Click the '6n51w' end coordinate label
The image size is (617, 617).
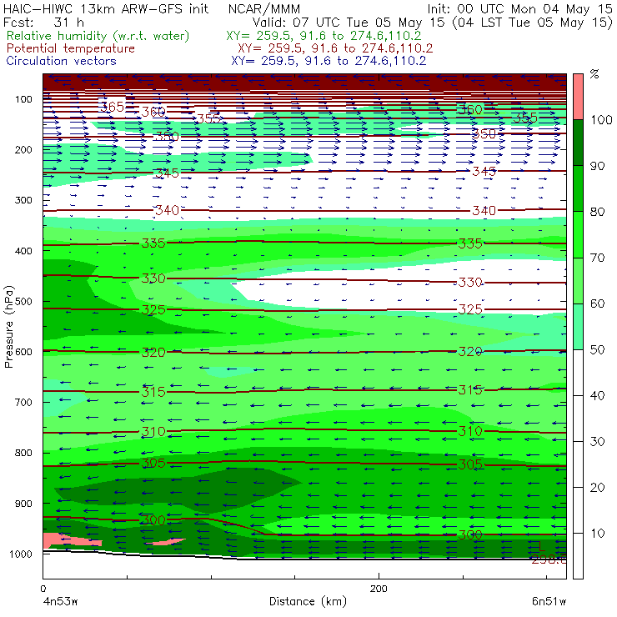[549, 601]
